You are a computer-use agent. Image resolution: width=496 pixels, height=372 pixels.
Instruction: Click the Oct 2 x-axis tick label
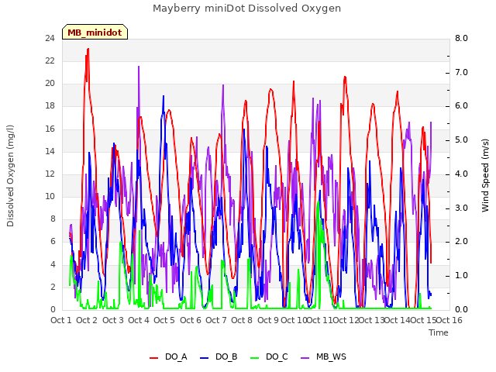(87, 320)
